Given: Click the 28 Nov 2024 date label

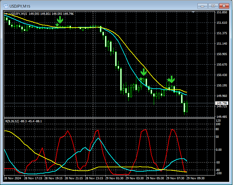Looking at the screenshot, I should tap(12, 178).
